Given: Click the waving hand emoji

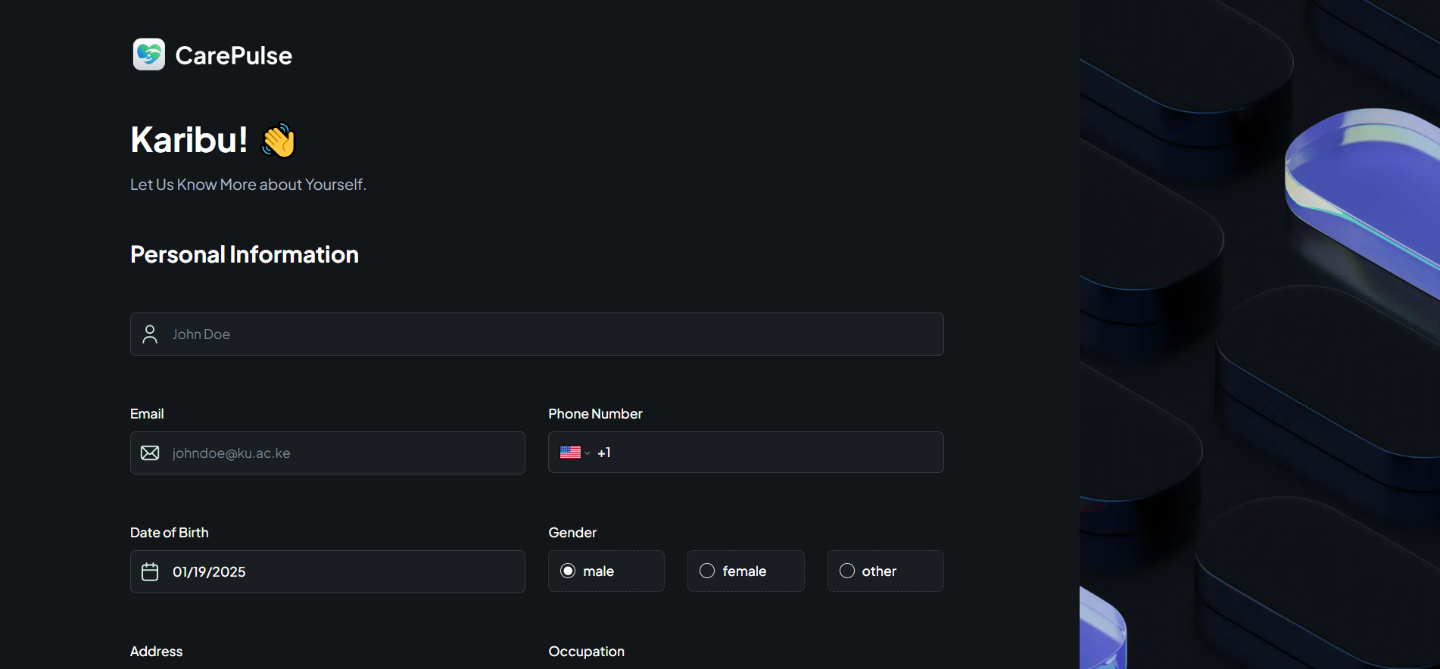Looking at the screenshot, I should 279,141.
